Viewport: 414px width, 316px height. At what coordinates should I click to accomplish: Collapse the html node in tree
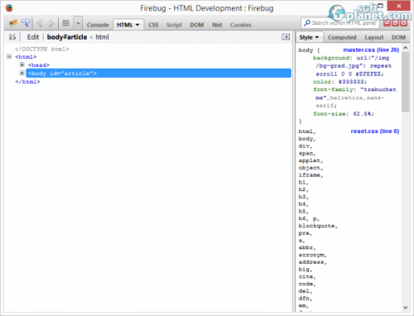pos(9,56)
